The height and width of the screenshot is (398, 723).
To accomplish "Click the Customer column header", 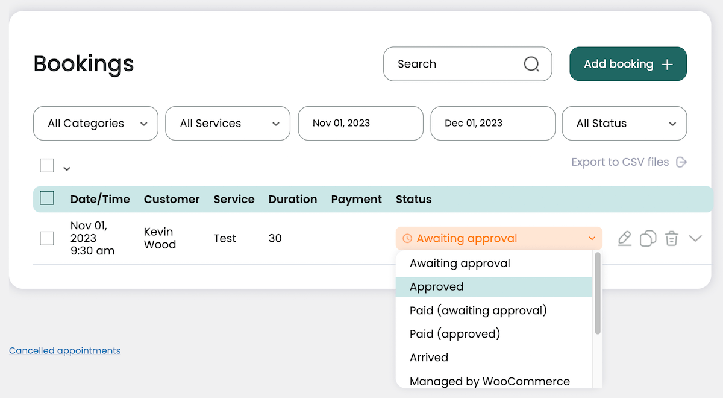I will pyautogui.click(x=172, y=200).
